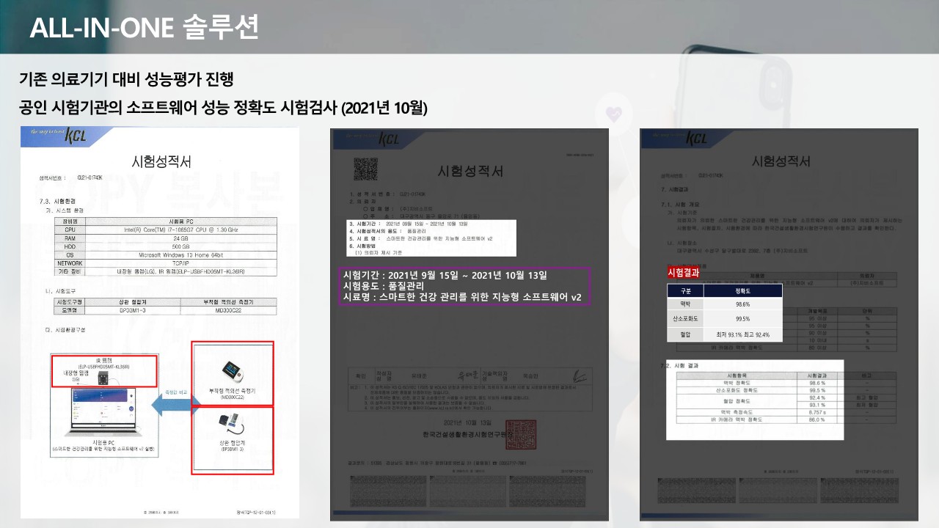
Task: Click the 시료명 line in the purple callout
Action: [462, 298]
